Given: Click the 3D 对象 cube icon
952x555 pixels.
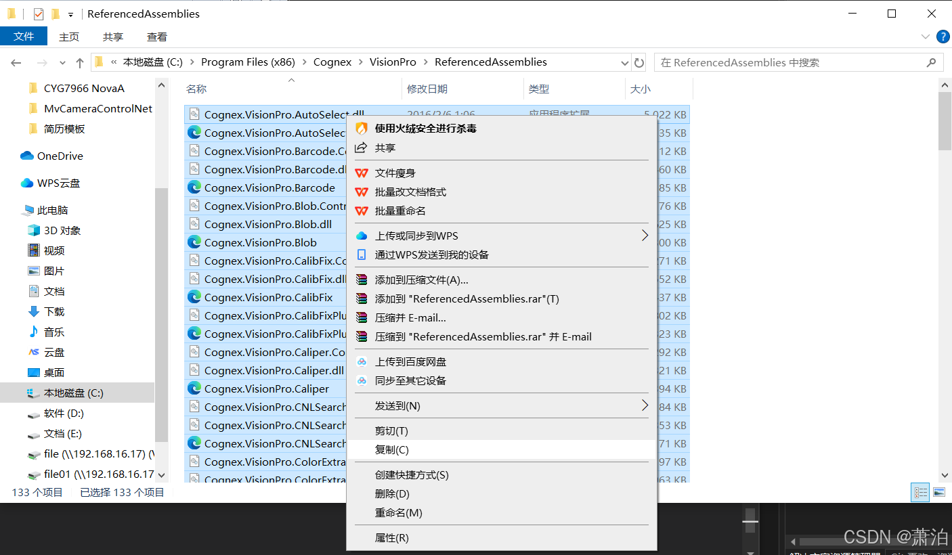Looking at the screenshot, I should pos(34,230).
